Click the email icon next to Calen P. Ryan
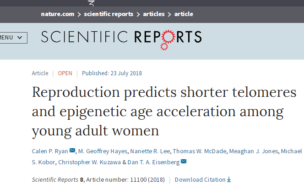 coord(72,151)
